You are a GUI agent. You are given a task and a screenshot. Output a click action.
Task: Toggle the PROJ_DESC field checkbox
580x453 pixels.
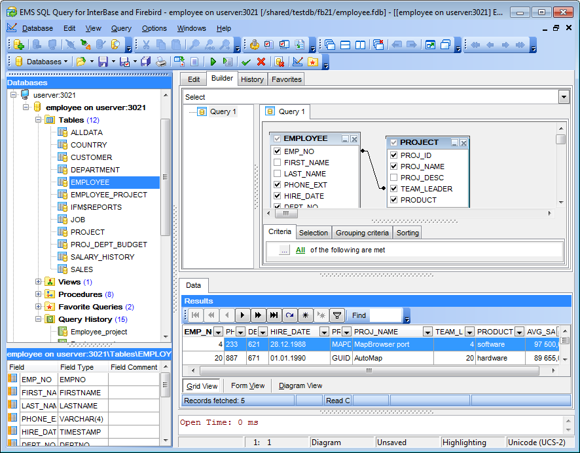(x=394, y=178)
